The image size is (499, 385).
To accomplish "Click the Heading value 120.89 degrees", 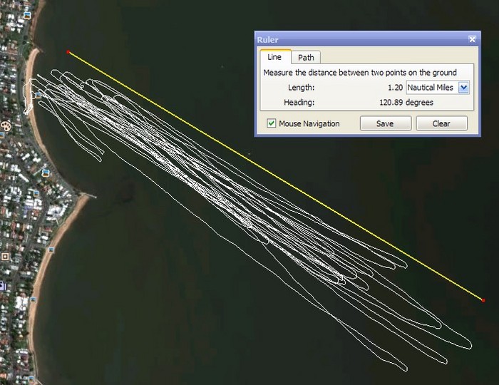I will point(406,103).
